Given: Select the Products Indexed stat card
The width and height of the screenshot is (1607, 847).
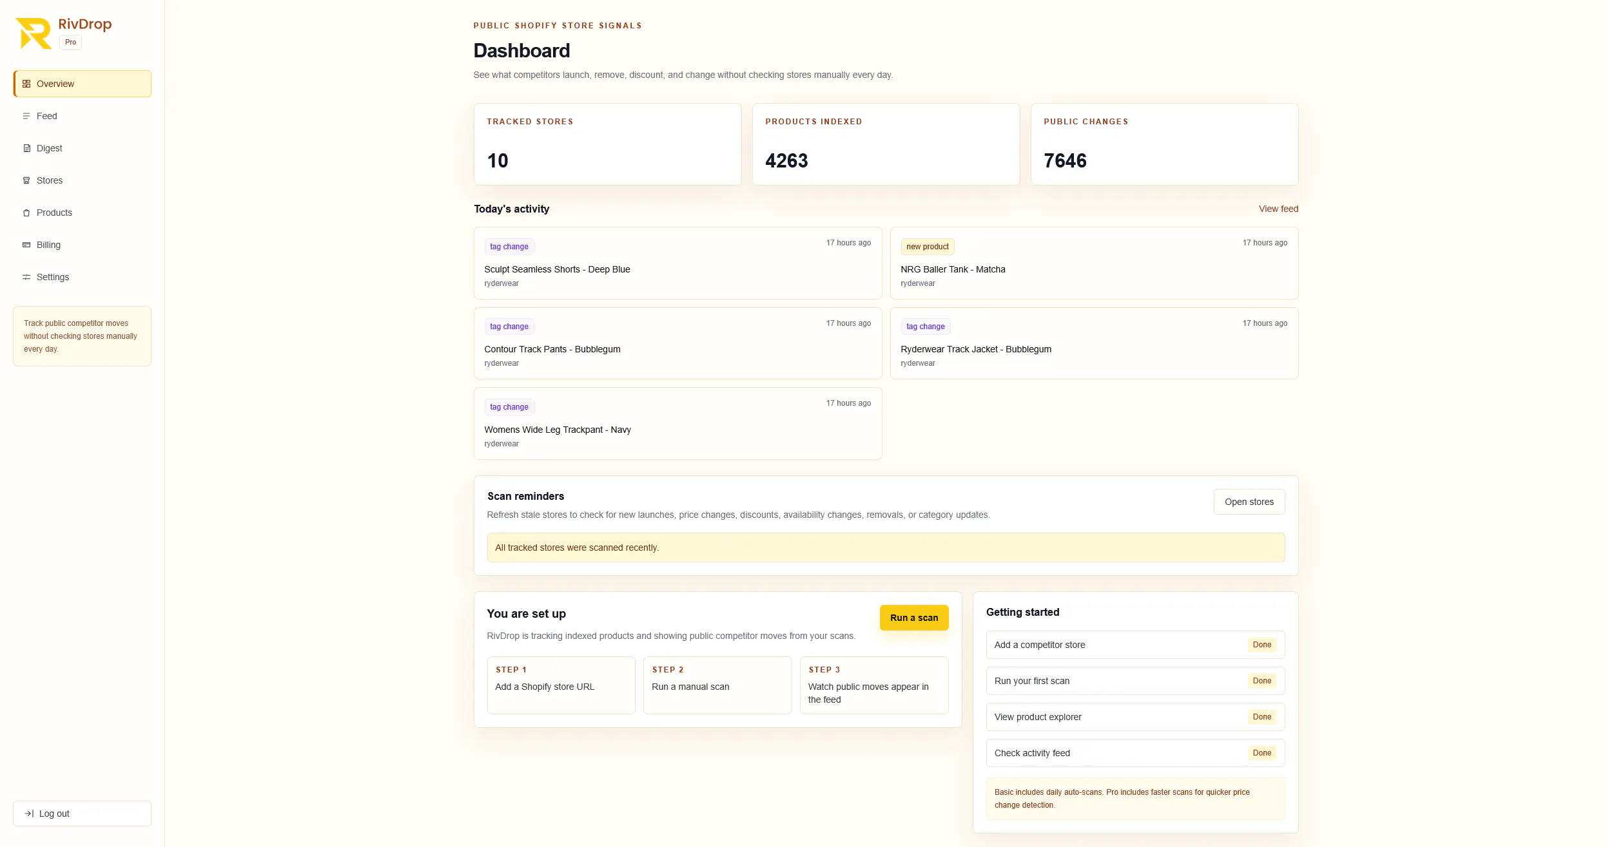Looking at the screenshot, I should click(886, 144).
